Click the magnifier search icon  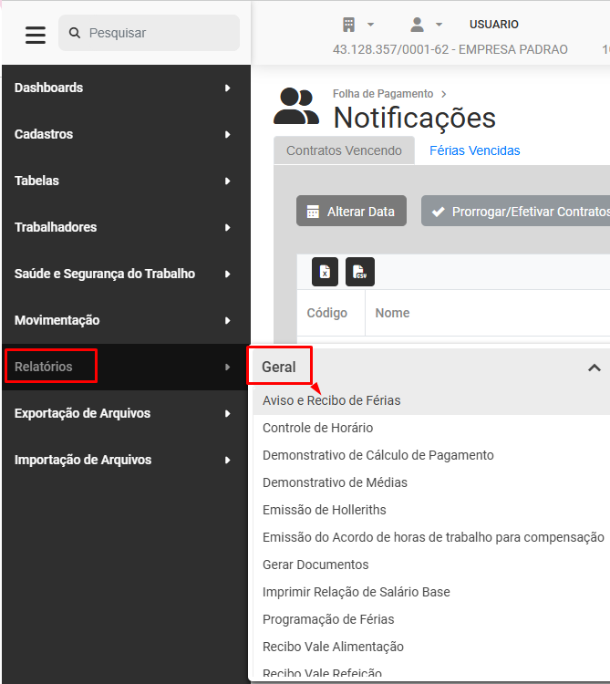[x=75, y=33]
